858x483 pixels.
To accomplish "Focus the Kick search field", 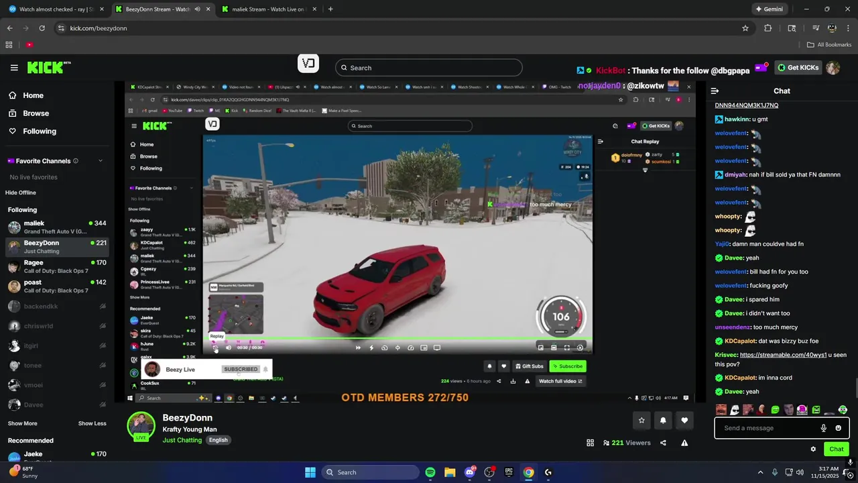I will coord(428,68).
